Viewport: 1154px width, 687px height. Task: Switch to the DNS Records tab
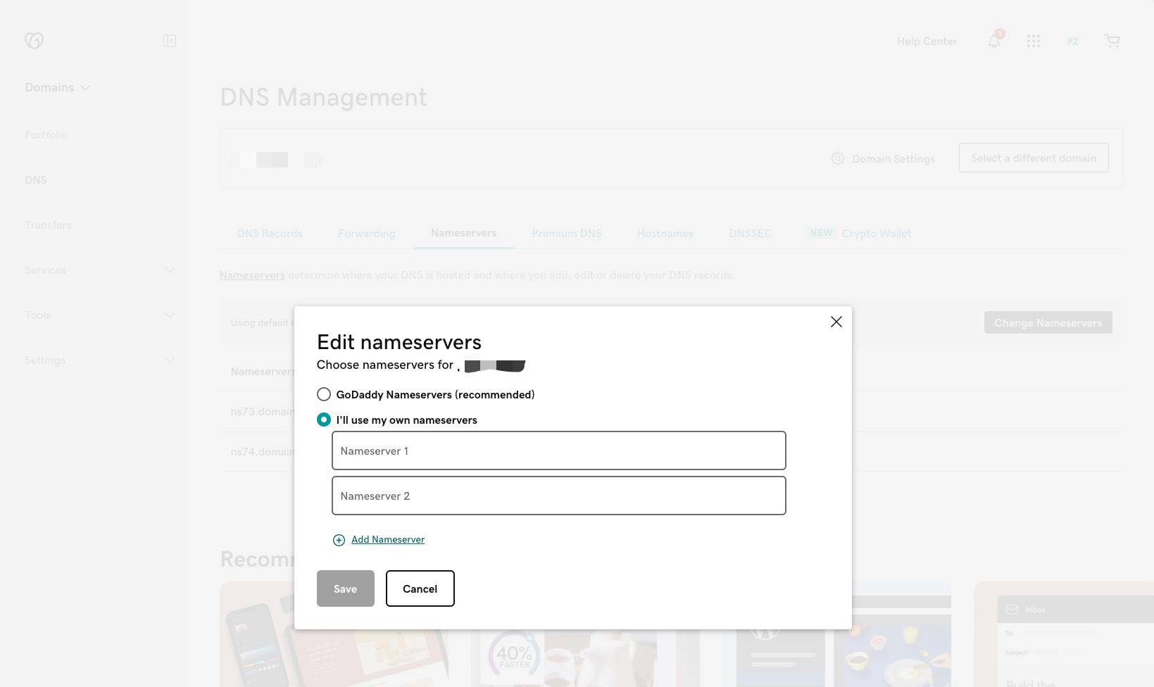[269, 234]
